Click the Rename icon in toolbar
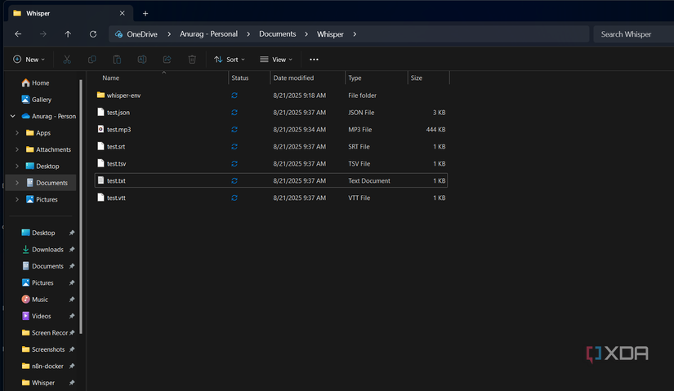The width and height of the screenshot is (674, 391). (x=142, y=60)
